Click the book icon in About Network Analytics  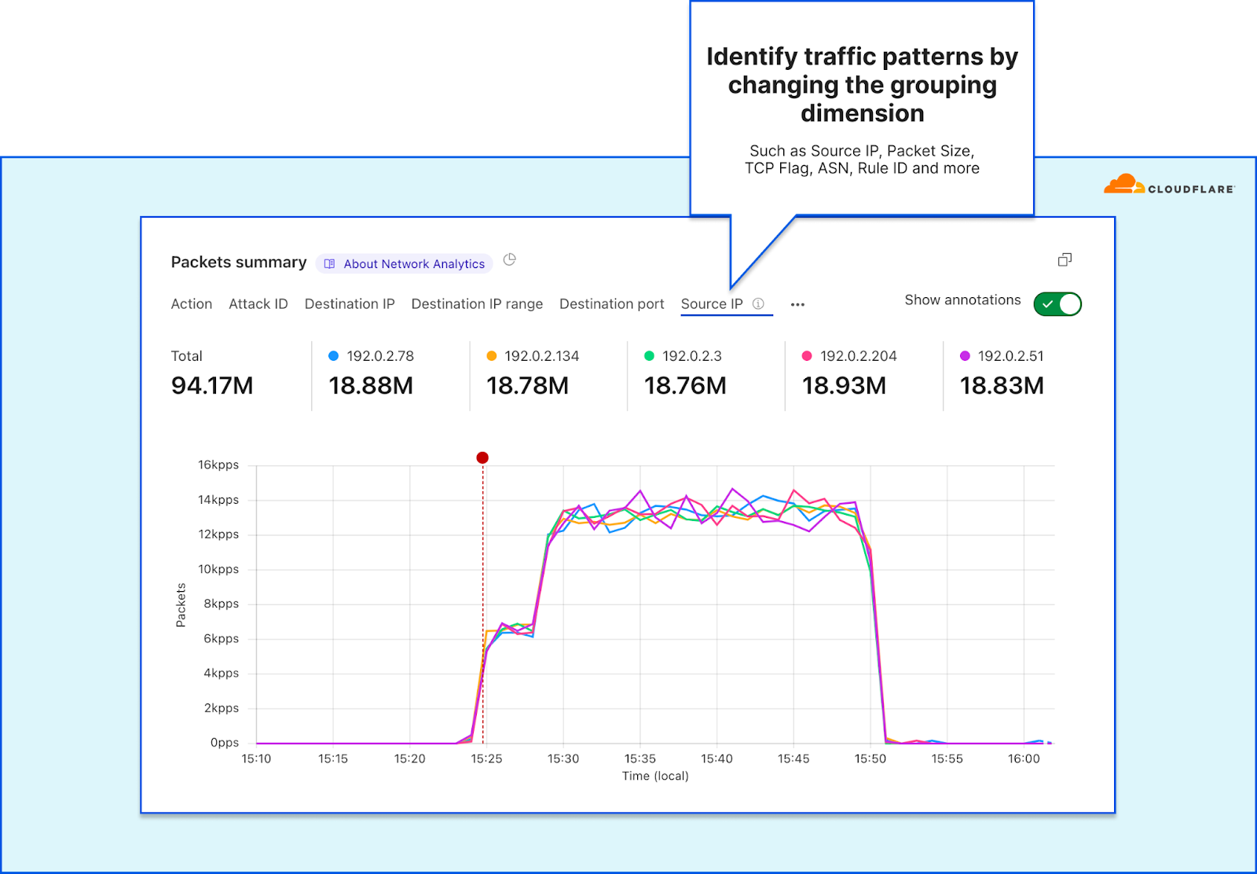(x=330, y=264)
